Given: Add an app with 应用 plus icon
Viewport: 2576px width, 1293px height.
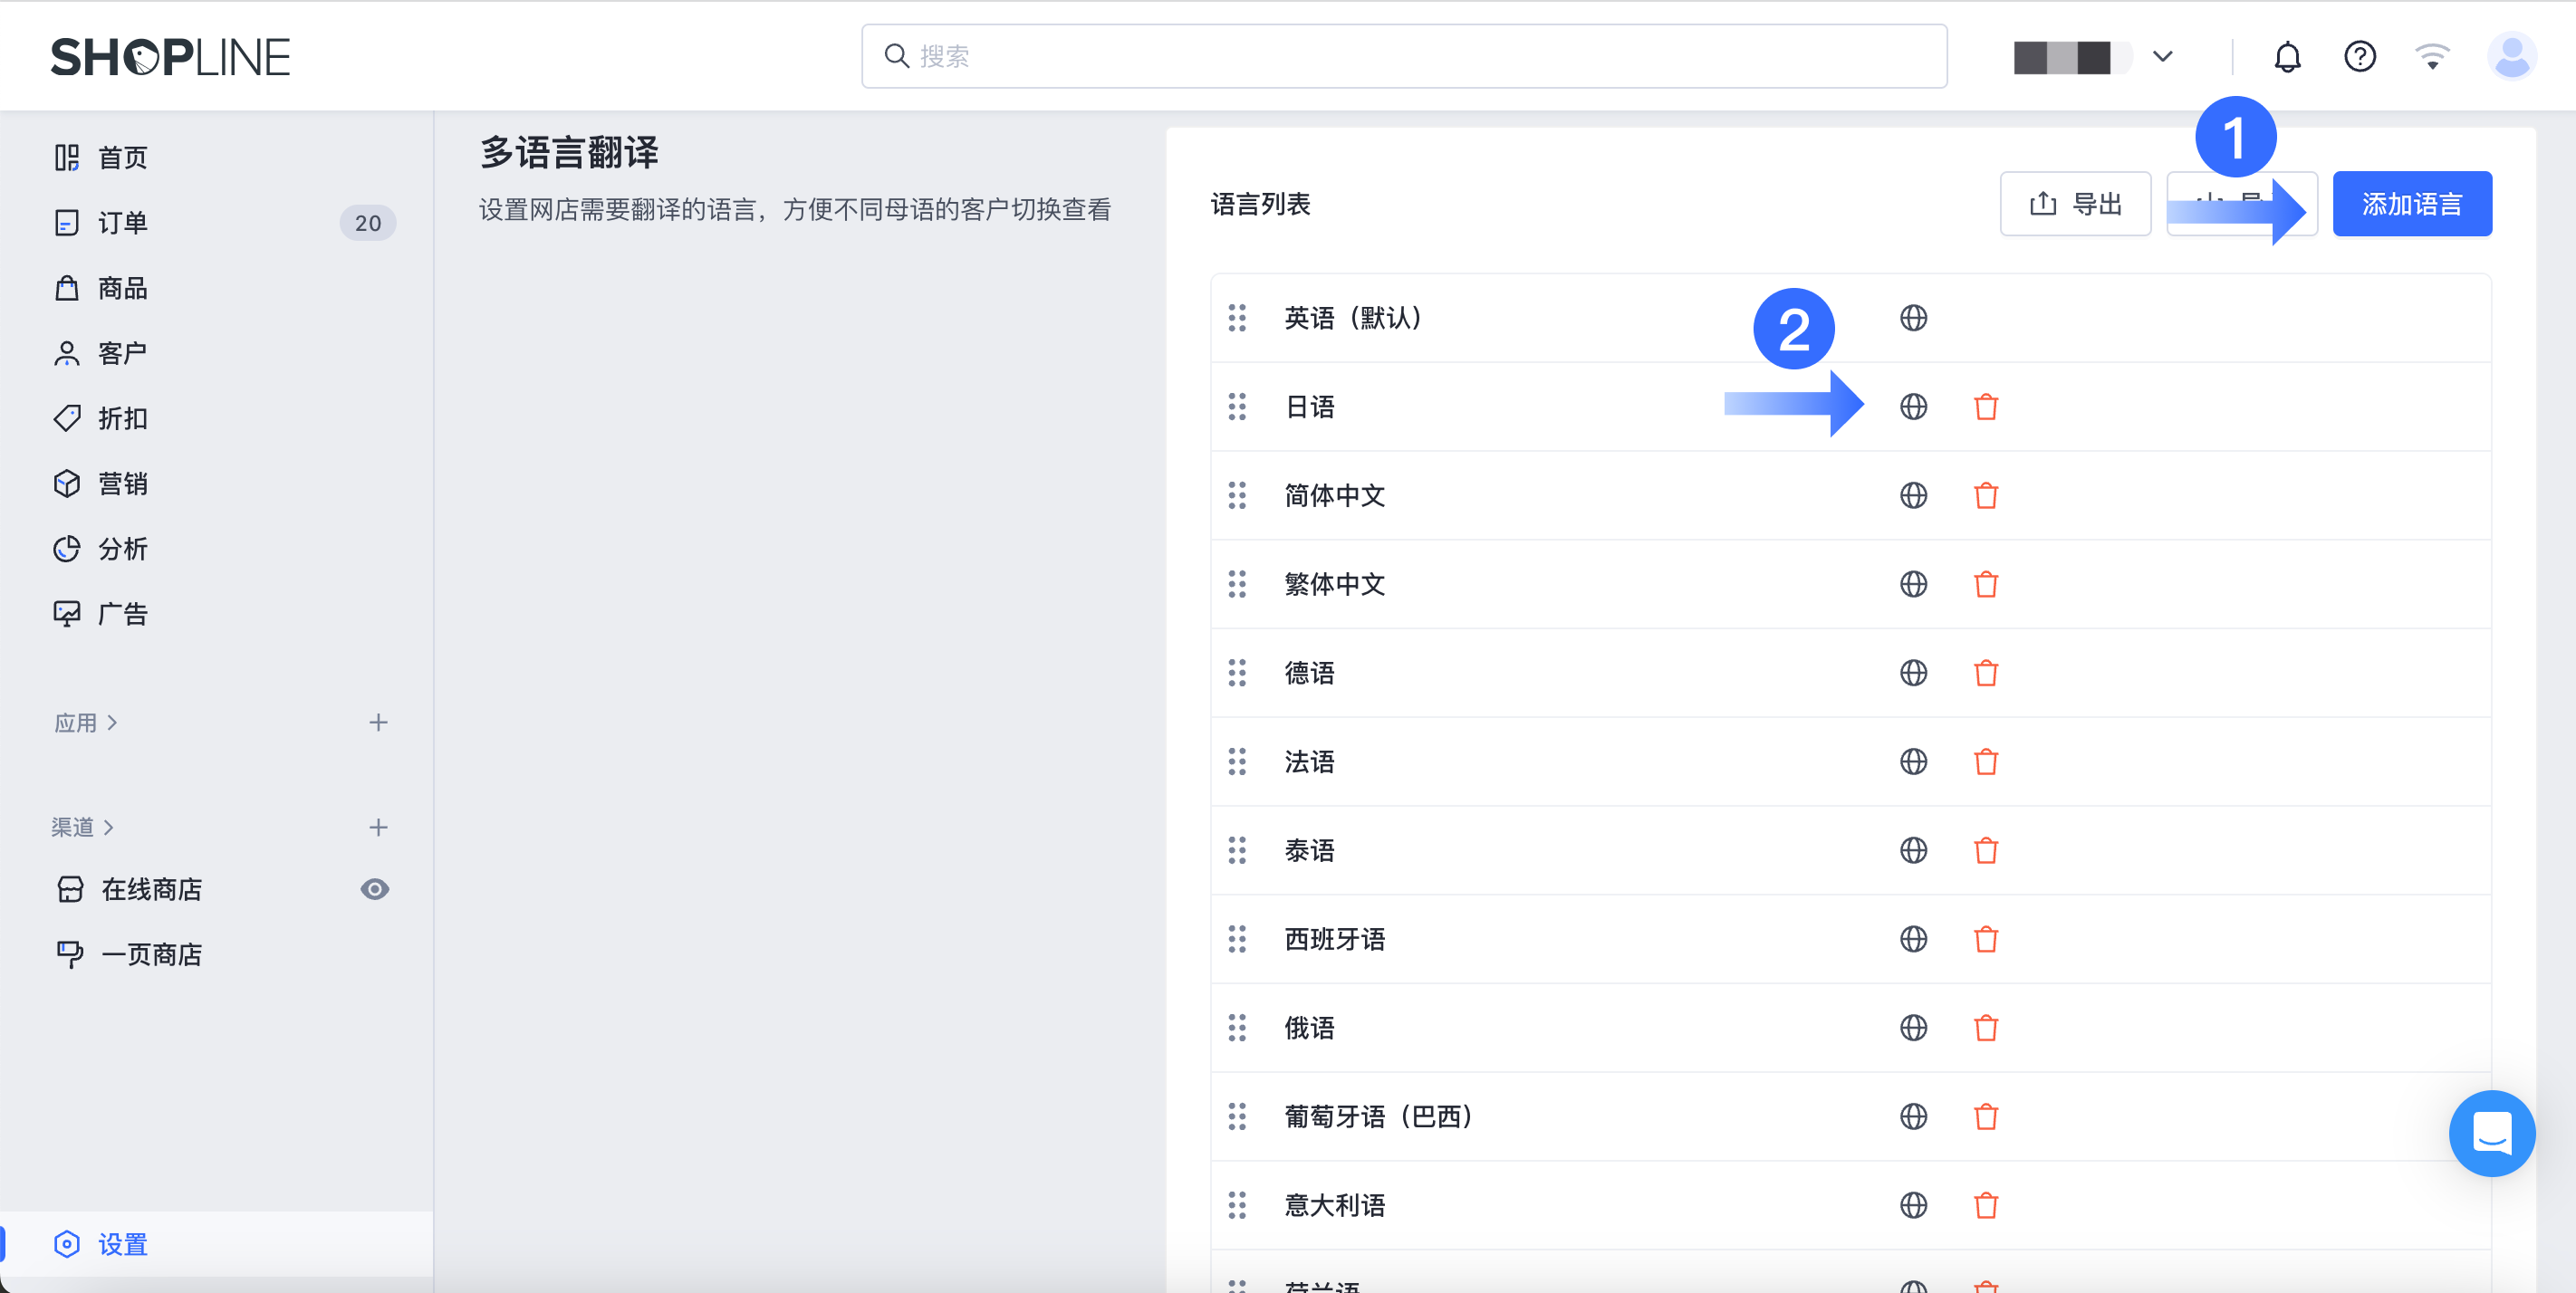Looking at the screenshot, I should tap(378, 723).
